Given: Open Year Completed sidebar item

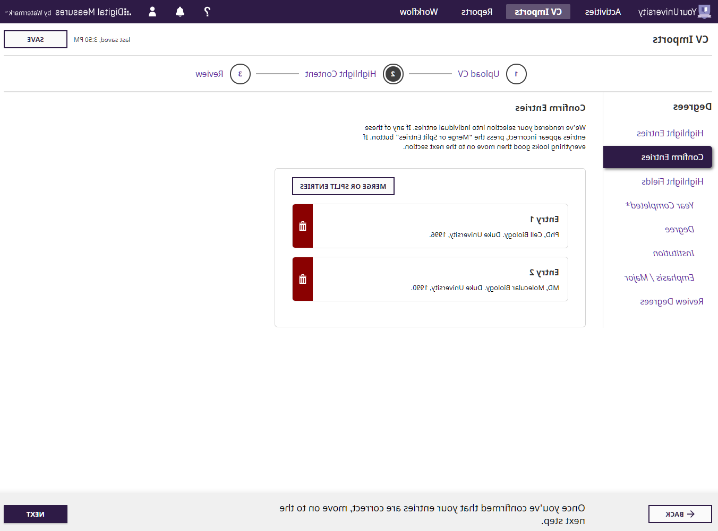Looking at the screenshot, I should click(x=660, y=205).
